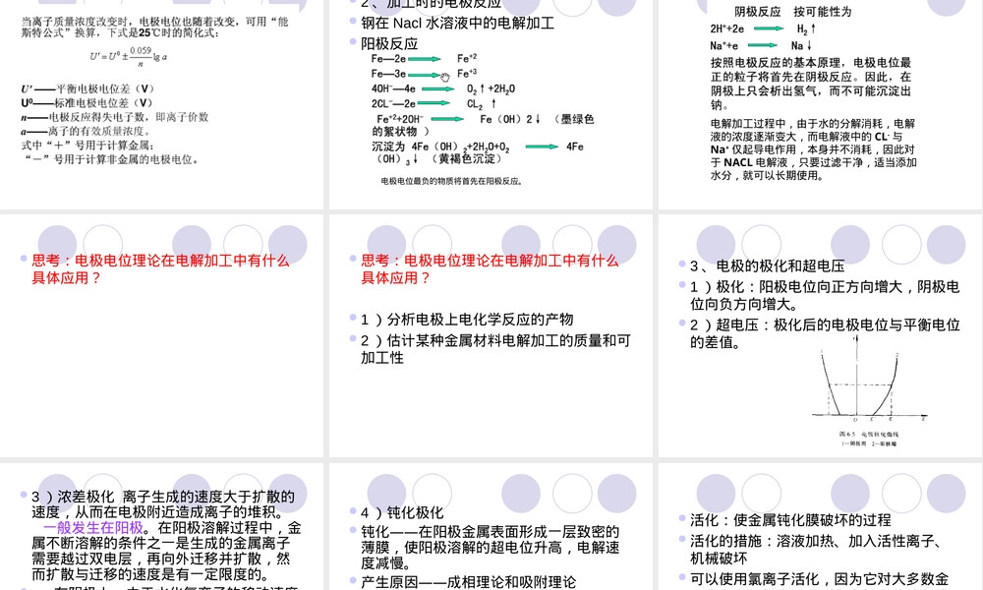
Task: Click the definition U⁰——标准电极电位差（V）
Action: (x=87, y=103)
